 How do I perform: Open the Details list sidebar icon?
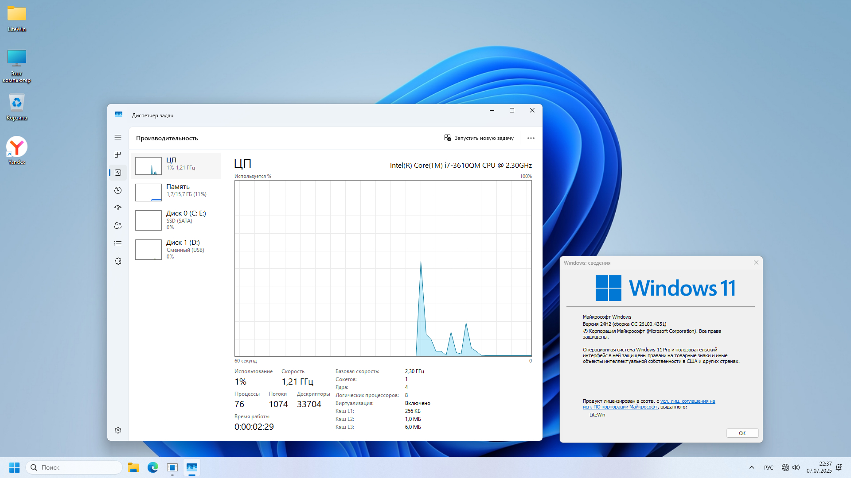(118, 243)
